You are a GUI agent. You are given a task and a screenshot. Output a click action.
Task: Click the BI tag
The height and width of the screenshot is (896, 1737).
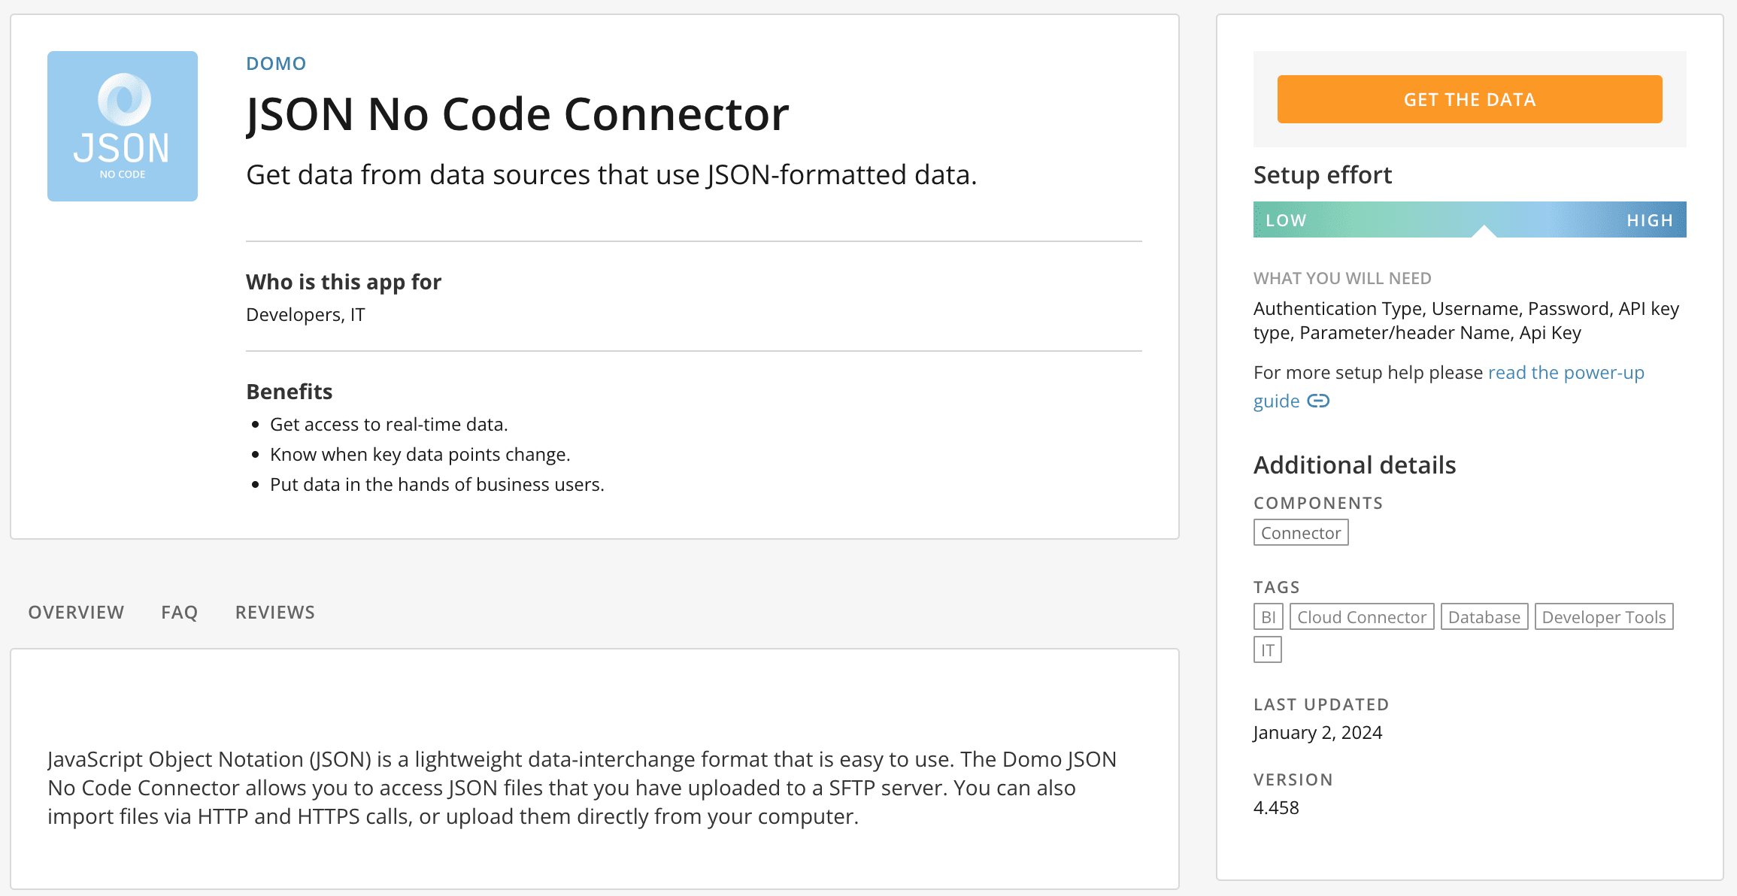coord(1268,617)
